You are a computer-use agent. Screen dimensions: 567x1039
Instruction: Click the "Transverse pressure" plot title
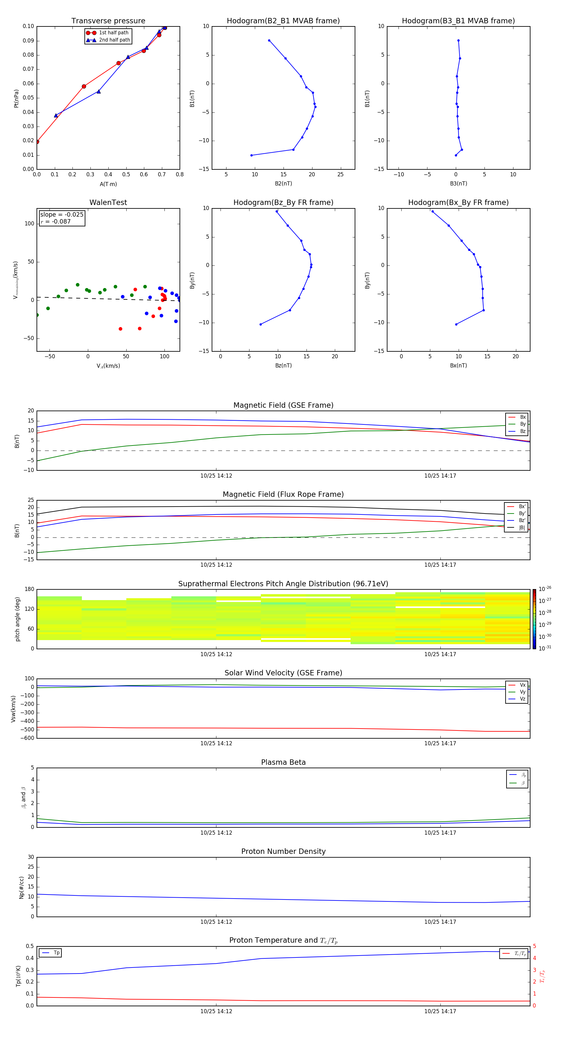pos(108,21)
